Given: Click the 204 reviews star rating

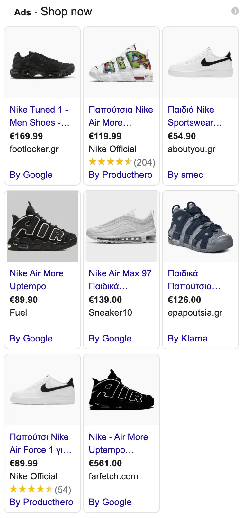Looking at the screenshot, I should click(122, 162).
